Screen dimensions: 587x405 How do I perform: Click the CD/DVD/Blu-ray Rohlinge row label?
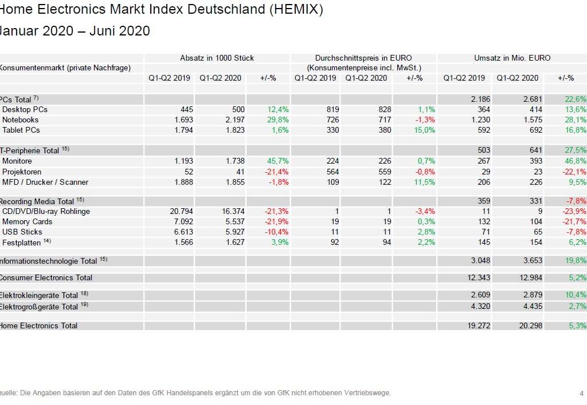click(x=46, y=211)
